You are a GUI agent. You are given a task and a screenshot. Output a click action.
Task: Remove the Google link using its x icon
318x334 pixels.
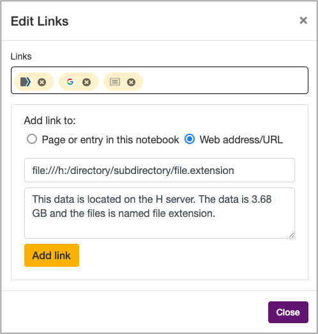(x=86, y=82)
